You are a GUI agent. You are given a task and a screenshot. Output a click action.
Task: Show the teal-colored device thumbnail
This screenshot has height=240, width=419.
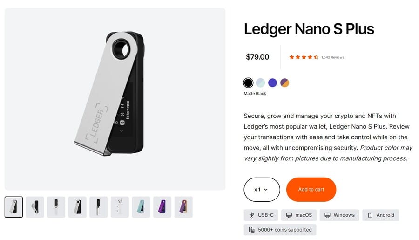(x=141, y=207)
